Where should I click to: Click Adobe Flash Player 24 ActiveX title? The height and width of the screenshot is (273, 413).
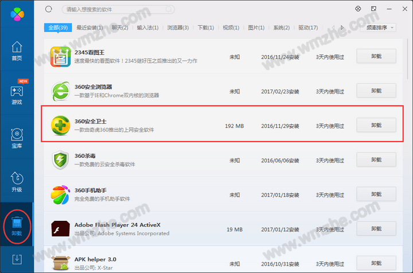(117, 225)
